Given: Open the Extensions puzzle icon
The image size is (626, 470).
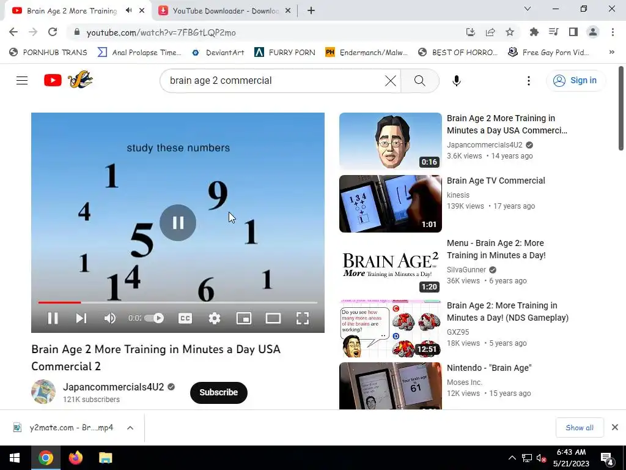Looking at the screenshot, I should [534, 32].
